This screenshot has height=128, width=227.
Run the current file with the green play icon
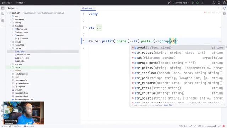click(x=193, y=2)
